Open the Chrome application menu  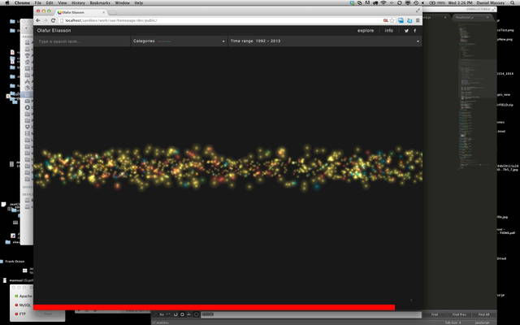click(22, 2)
